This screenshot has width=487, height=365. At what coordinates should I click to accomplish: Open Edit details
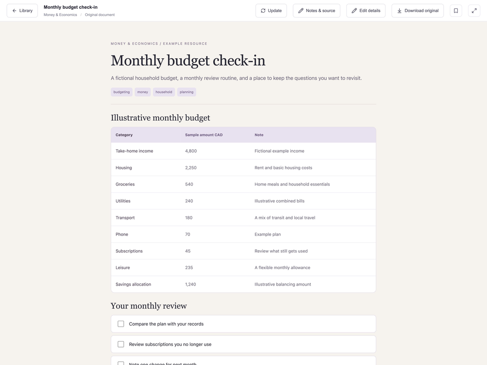coord(366,11)
